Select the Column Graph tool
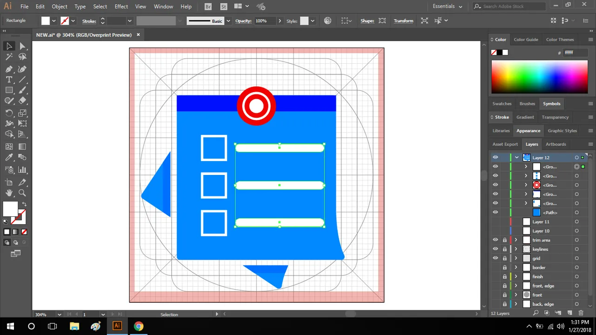The width and height of the screenshot is (596, 335). pyautogui.click(x=22, y=169)
